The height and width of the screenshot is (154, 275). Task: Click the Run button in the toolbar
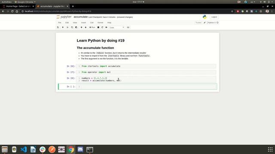(92, 27)
